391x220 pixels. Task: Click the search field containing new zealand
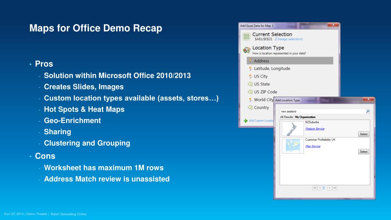coord(323,112)
